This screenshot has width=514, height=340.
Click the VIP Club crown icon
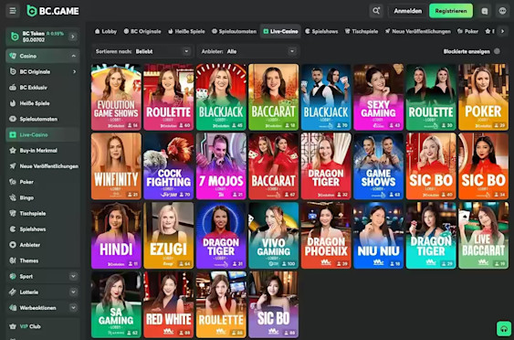[x=13, y=326]
